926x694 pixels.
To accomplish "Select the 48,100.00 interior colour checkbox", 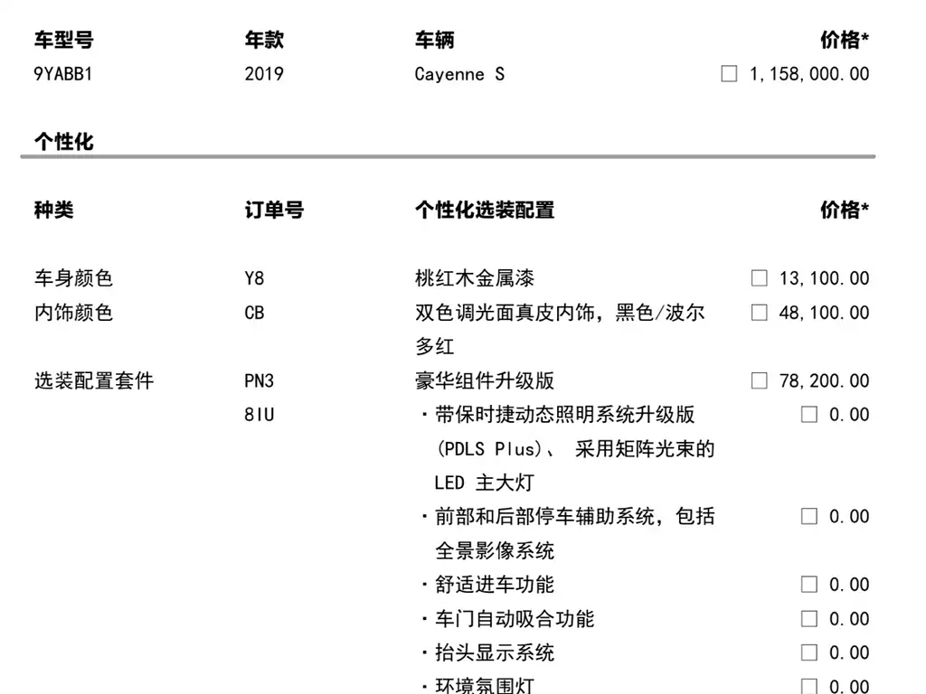I will [x=759, y=312].
